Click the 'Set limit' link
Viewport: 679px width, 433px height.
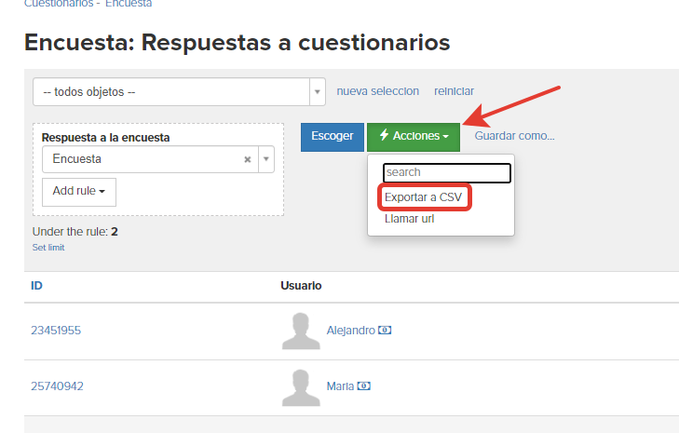[48, 248]
